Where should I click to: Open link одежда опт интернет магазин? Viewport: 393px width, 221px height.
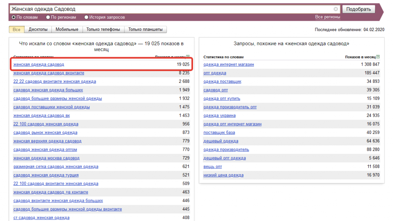coord(232,124)
